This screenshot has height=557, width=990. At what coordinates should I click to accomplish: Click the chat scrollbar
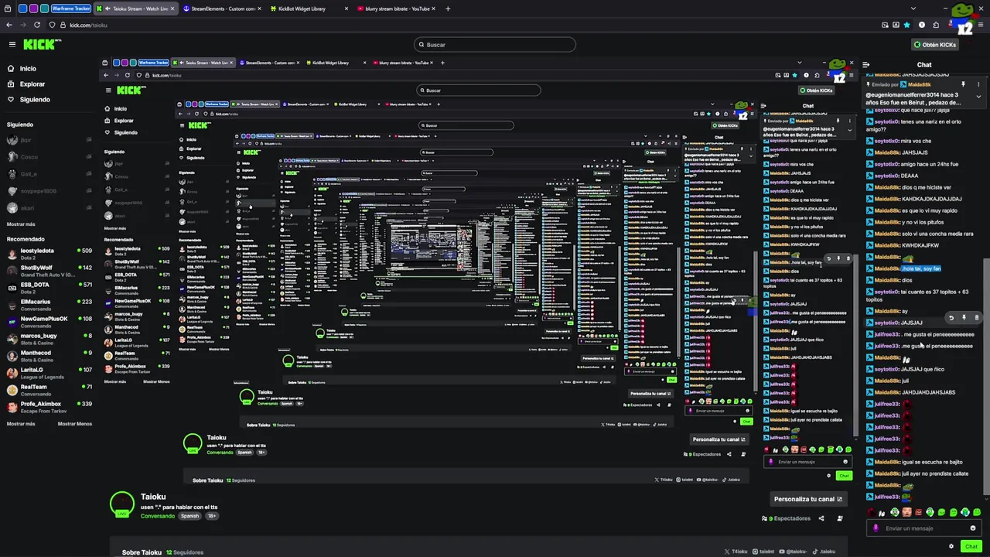(x=986, y=376)
